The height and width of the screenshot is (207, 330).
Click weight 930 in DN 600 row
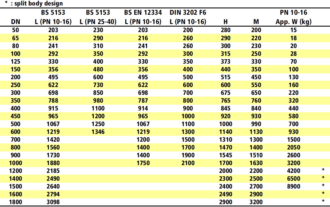[294, 132]
